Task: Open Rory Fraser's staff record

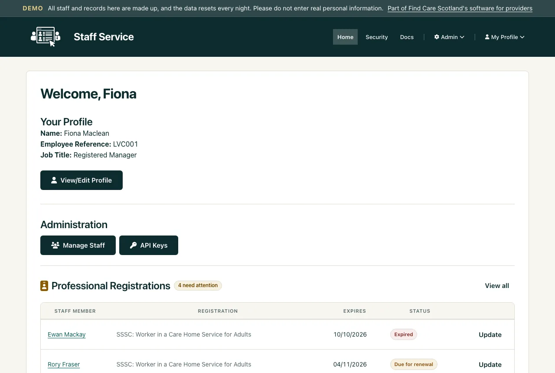Action: coord(64,364)
